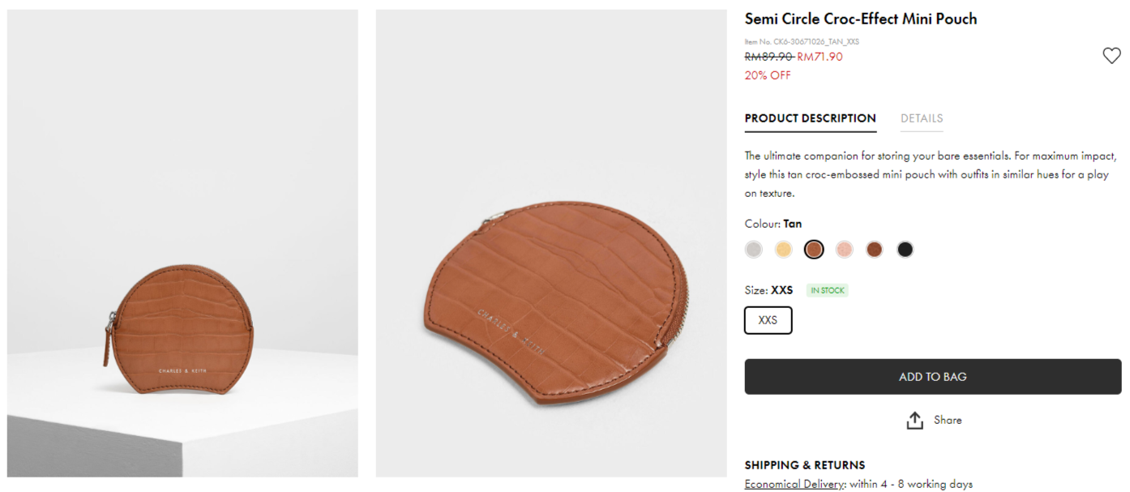Choose the dark brown colour swatch
The image size is (1130, 492).
click(874, 250)
